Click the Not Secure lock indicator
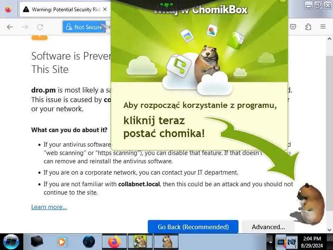 pyautogui.click(x=84, y=27)
